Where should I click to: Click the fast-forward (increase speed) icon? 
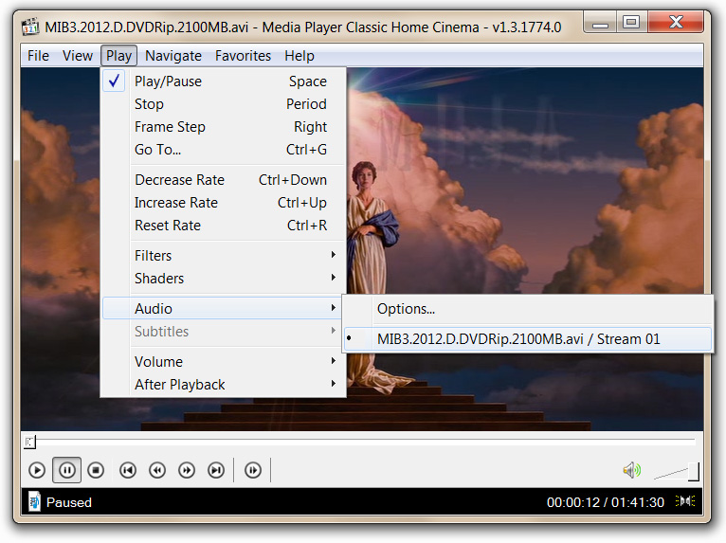tap(187, 470)
